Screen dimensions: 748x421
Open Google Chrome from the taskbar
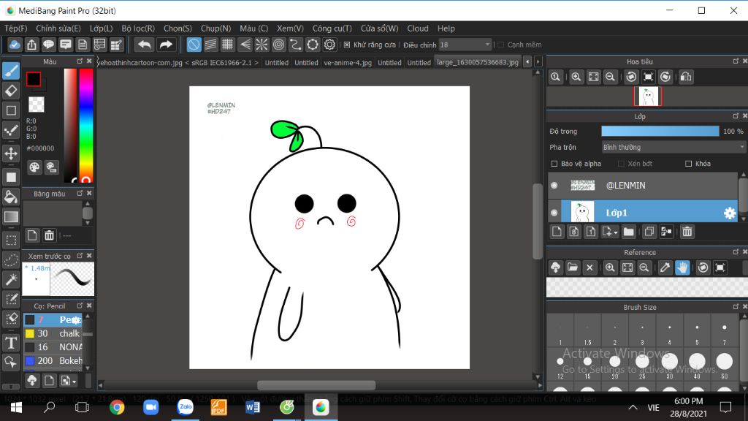tap(117, 407)
